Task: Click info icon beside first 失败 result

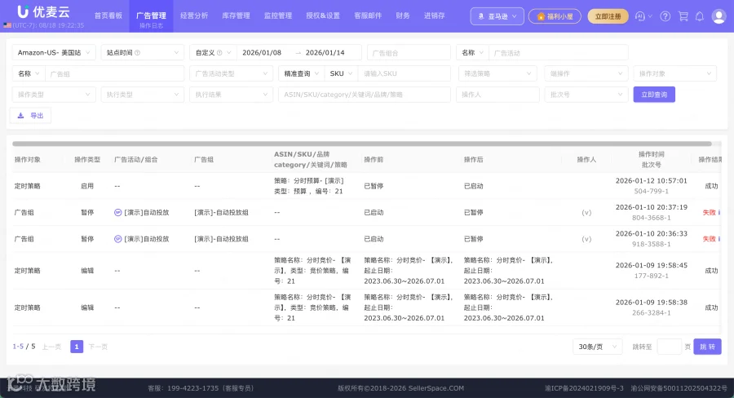Action: click(x=719, y=213)
